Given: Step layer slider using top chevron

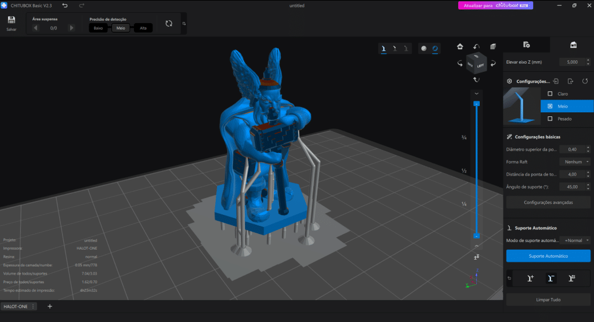Looking at the screenshot, I should (477, 93).
